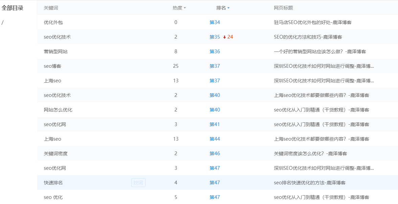Sort the table by 热度 column arrow
Image resolution: width=398 pixels, height=204 pixels.
coord(185,8)
